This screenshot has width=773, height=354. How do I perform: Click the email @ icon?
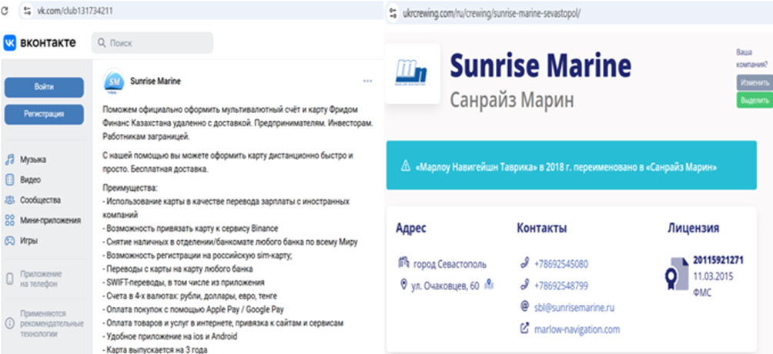[524, 306]
